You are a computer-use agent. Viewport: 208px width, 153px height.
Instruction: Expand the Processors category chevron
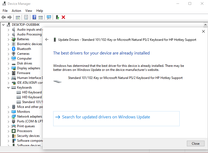pos(8,131)
